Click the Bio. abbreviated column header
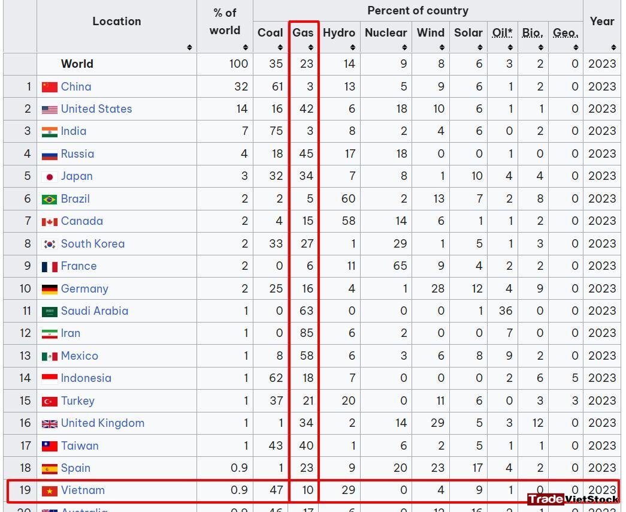Viewport: 626px width, 512px height. click(533, 33)
